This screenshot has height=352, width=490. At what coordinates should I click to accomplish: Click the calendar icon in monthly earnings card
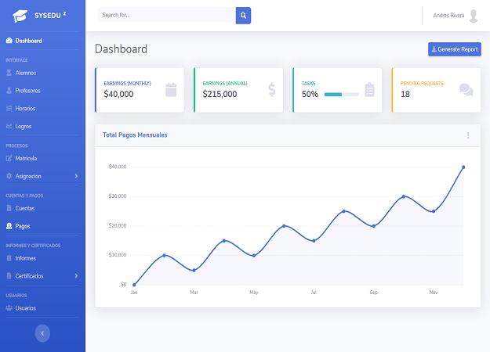point(171,89)
